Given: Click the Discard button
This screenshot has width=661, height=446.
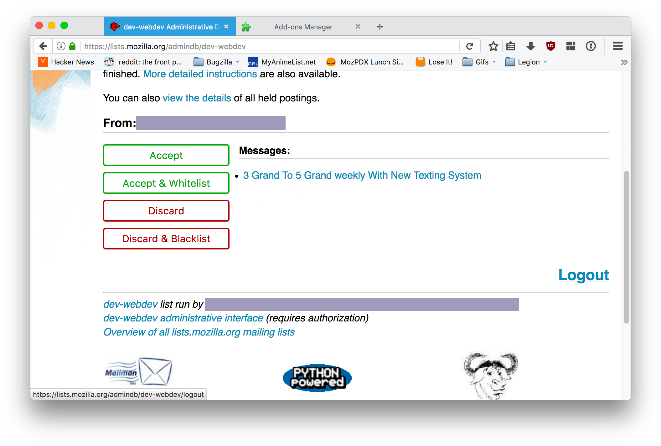Looking at the screenshot, I should 166,211.
